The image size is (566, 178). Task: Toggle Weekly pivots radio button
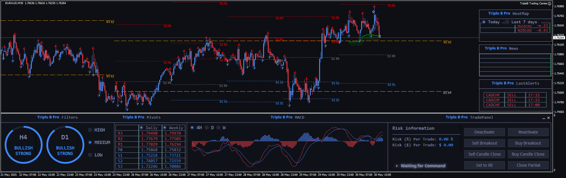(x=165, y=128)
